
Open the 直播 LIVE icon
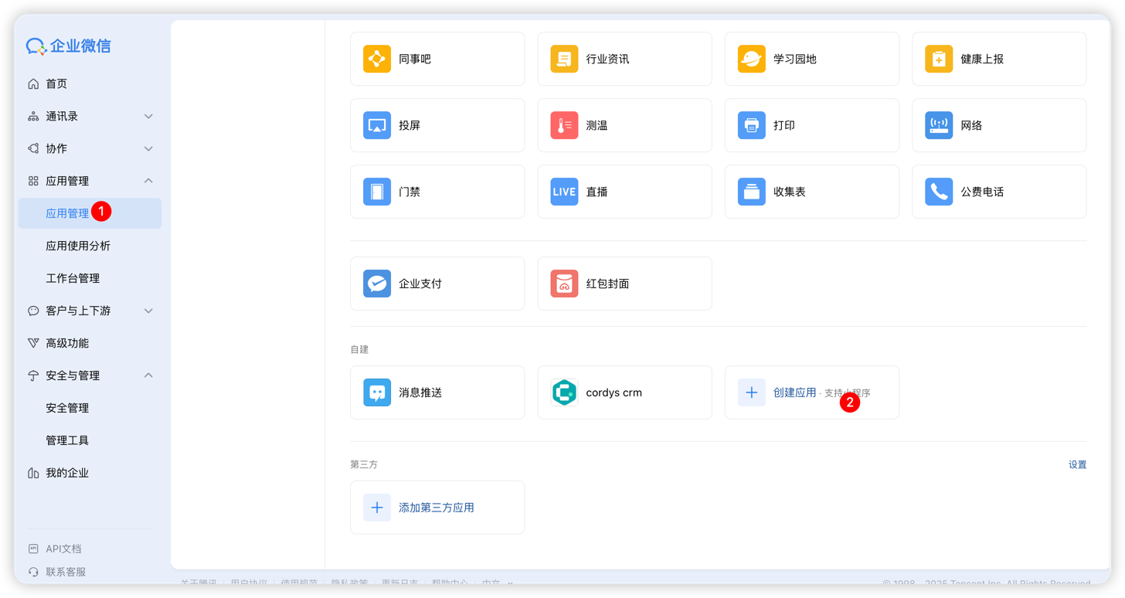click(x=564, y=192)
